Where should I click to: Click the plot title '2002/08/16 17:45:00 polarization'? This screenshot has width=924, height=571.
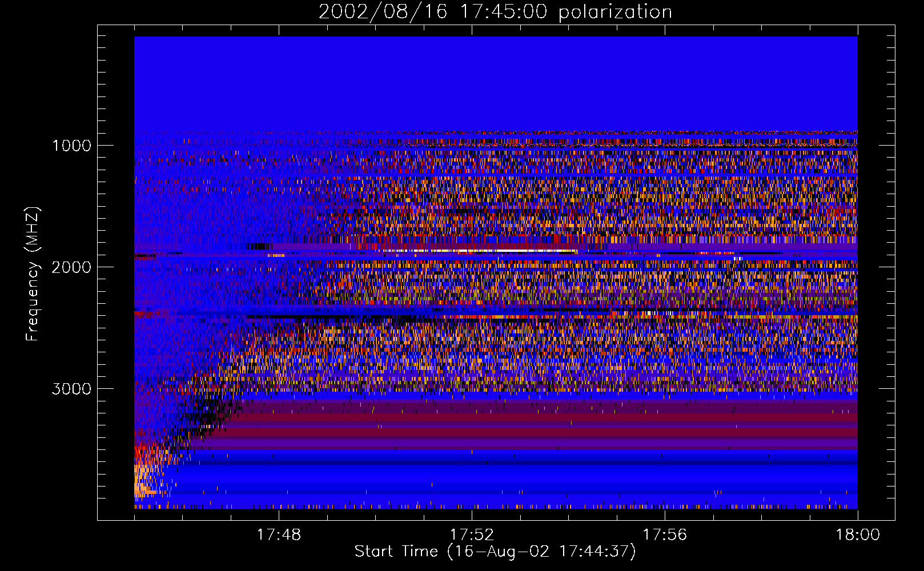click(x=495, y=11)
